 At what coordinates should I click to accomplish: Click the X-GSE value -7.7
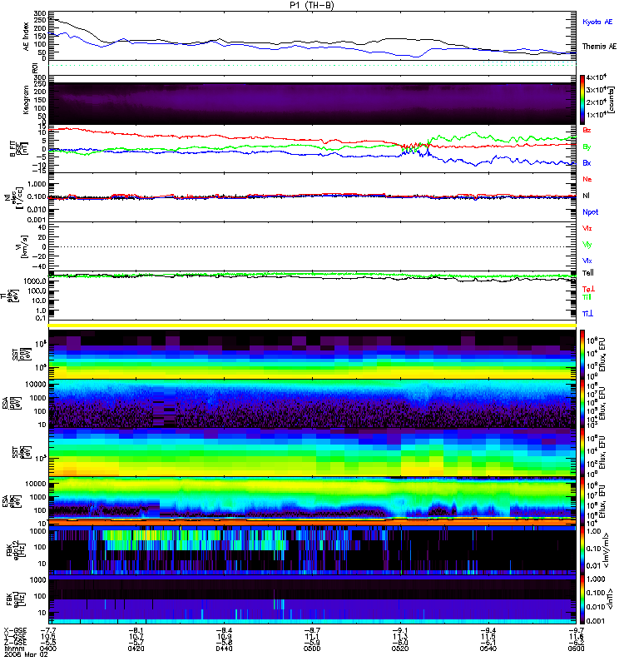48,630
